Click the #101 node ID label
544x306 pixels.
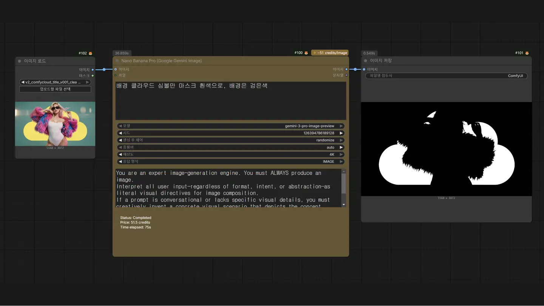click(x=519, y=53)
